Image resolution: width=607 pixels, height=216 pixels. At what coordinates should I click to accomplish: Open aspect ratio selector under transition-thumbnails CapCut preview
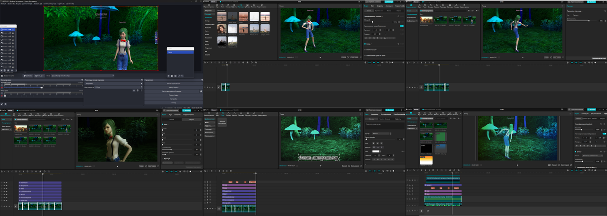point(354,57)
